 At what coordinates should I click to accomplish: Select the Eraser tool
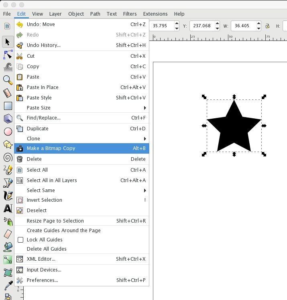click(8, 234)
